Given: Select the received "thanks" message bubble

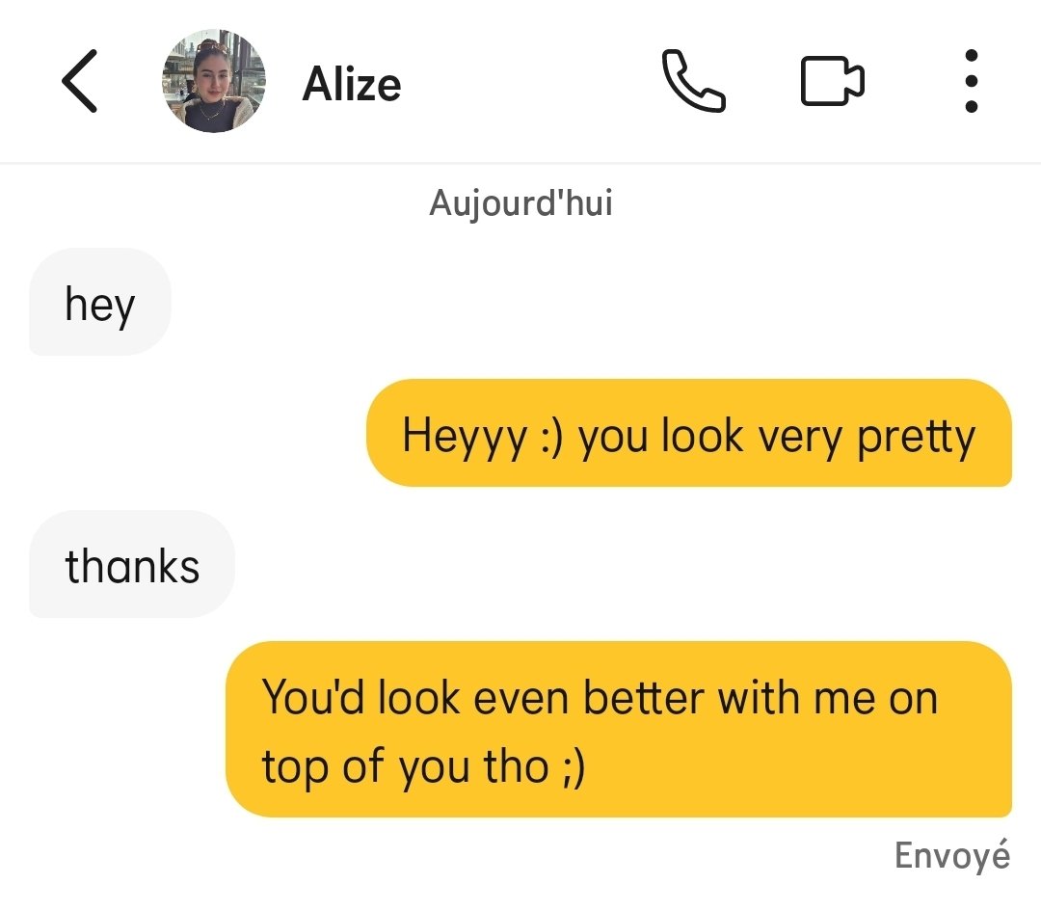Looking at the screenshot, I should pyautogui.click(x=131, y=564).
